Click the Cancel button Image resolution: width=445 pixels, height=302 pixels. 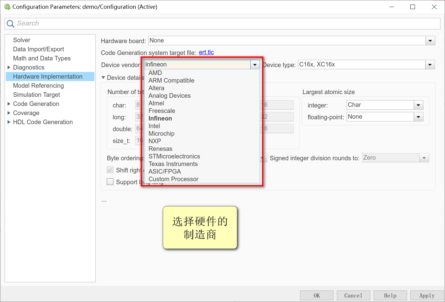point(354,295)
